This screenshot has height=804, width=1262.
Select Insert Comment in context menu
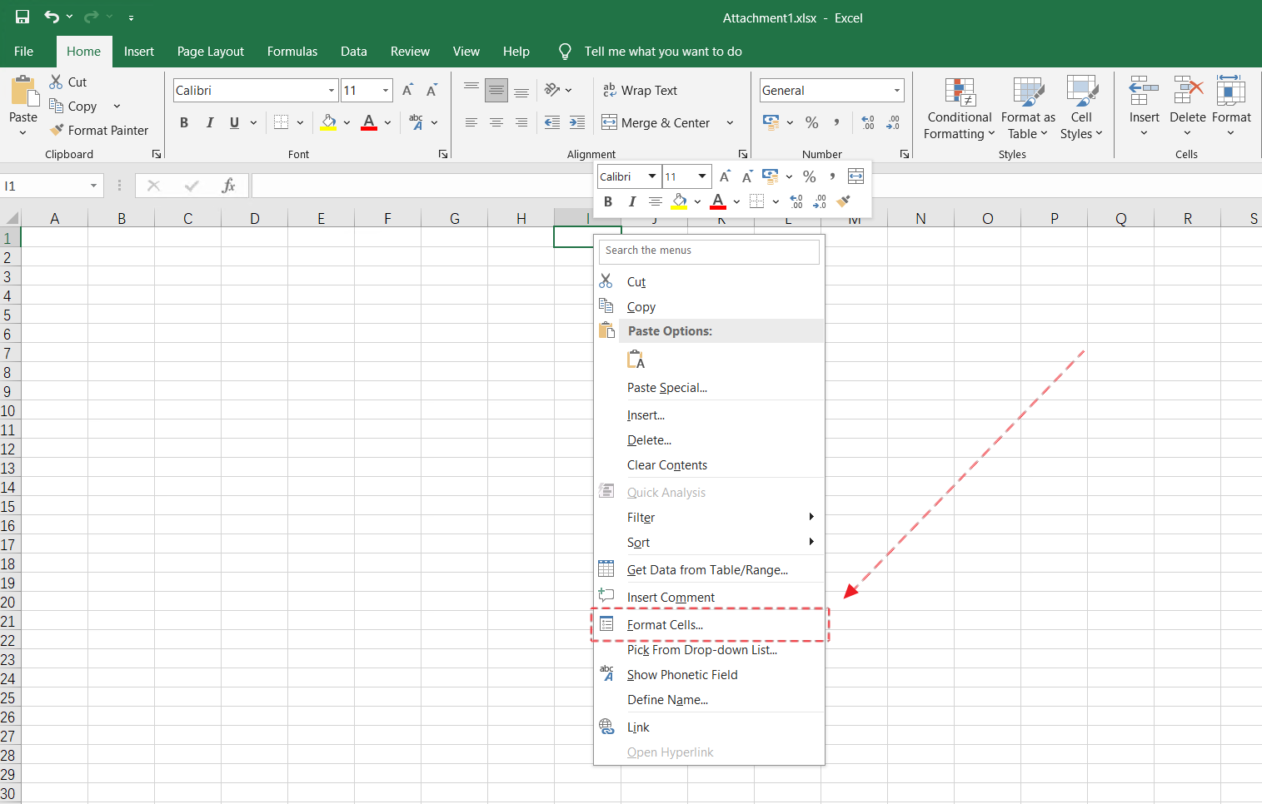(x=709, y=597)
